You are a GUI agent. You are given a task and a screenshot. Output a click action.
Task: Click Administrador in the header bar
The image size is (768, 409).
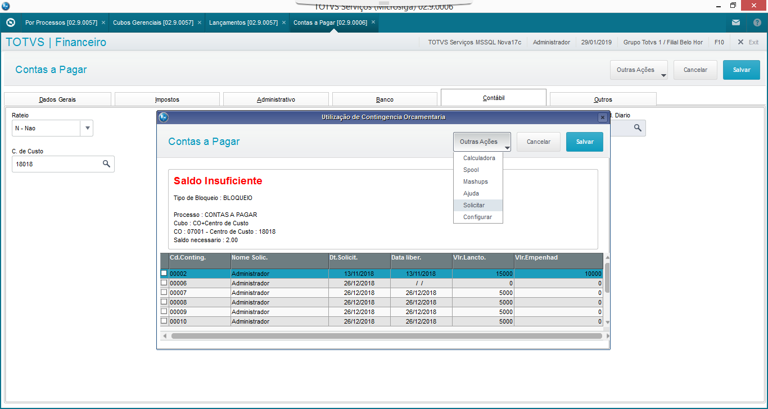pos(551,42)
